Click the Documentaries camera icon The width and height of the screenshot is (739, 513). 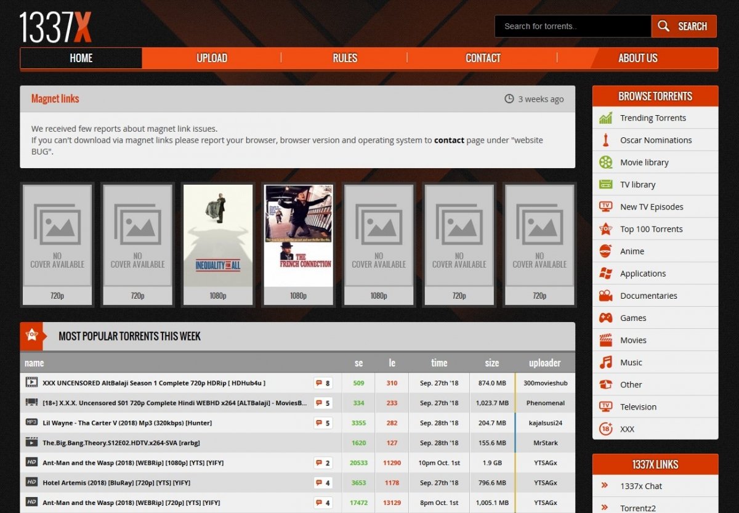pyautogui.click(x=606, y=295)
